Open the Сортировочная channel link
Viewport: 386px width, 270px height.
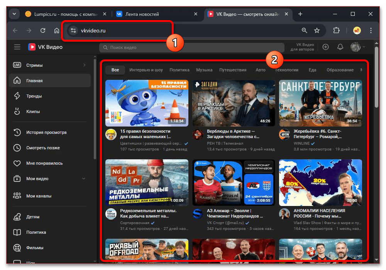(135, 223)
